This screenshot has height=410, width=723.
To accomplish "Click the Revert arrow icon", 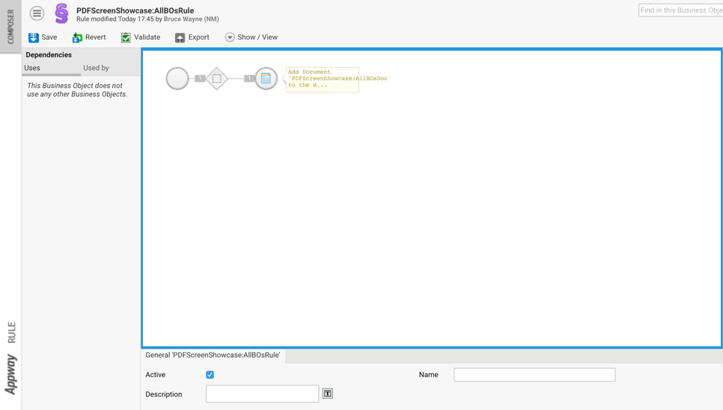I will pyautogui.click(x=77, y=37).
